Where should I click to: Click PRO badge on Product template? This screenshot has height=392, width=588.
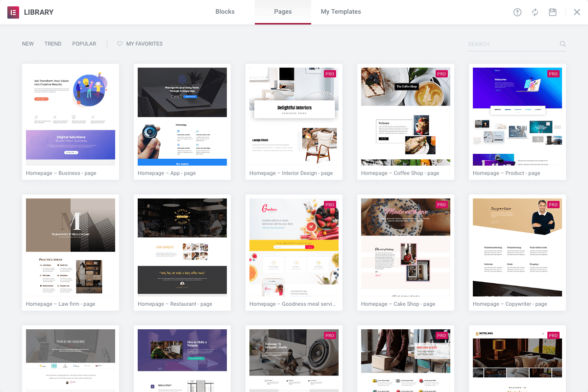(x=553, y=74)
